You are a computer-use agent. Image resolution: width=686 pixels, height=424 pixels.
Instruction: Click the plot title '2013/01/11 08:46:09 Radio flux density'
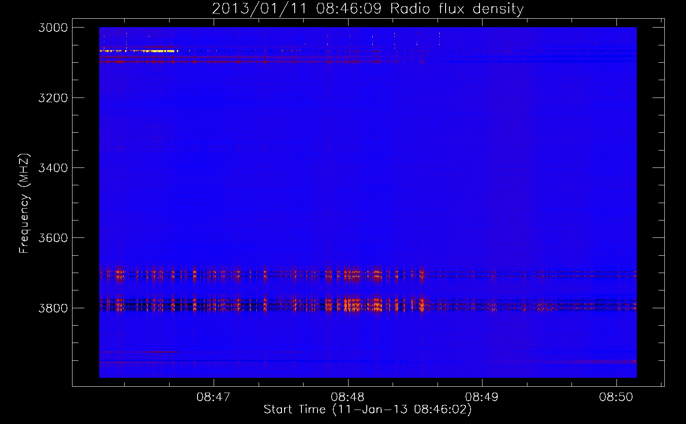[368, 8]
